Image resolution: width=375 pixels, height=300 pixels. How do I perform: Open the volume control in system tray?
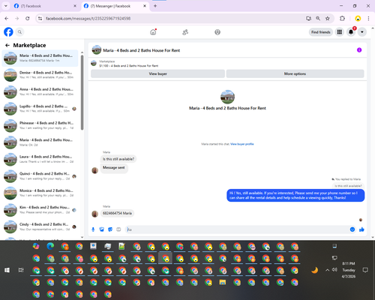click(x=334, y=269)
